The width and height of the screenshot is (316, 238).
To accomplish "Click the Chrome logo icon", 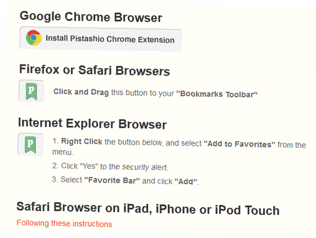I will pos(34,38).
